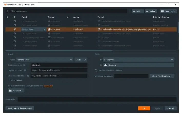Click the system icon in On Server Started row
Viewport: 182px width, 116px height.
[49, 46]
